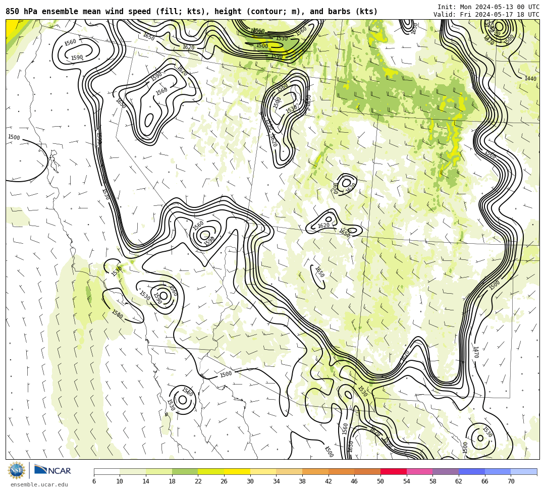Click the pale green 10-14 kts colorbar segment
The image size is (545, 491).
[133, 471]
